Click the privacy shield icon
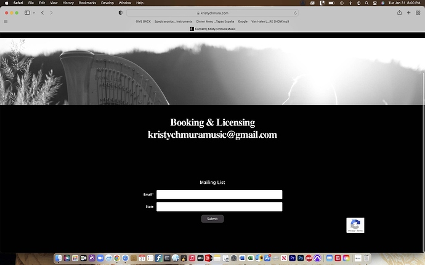This screenshot has height=265, width=425. (x=120, y=12)
